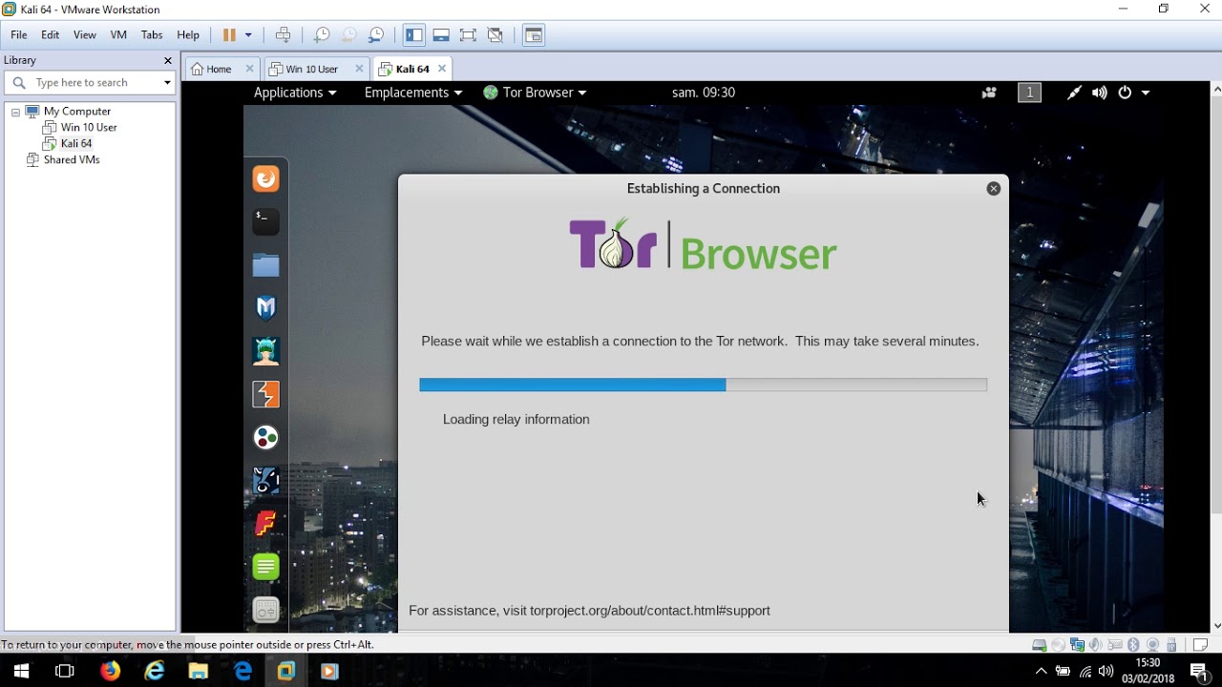This screenshot has width=1222, height=687.
Task: Open the Faraday IDE dock icon
Action: tap(265, 523)
